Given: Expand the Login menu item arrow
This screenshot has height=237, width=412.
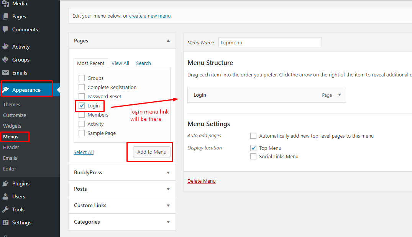Looking at the screenshot, I should [340, 95].
